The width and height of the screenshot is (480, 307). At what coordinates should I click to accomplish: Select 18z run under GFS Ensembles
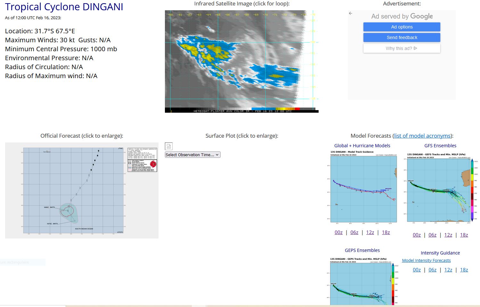(464, 235)
